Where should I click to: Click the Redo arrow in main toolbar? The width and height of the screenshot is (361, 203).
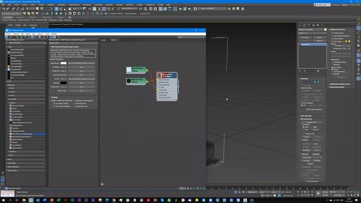(x=8, y=9)
